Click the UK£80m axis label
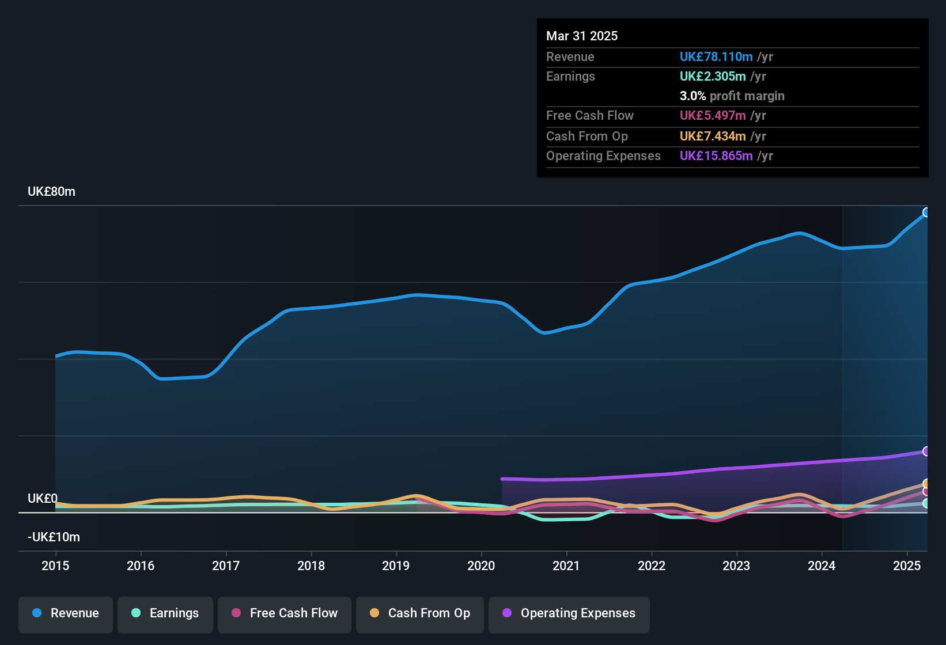946x645 pixels. click(x=51, y=191)
